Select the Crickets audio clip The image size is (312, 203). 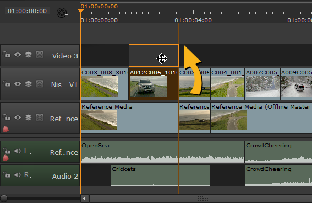click(x=160, y=175)
